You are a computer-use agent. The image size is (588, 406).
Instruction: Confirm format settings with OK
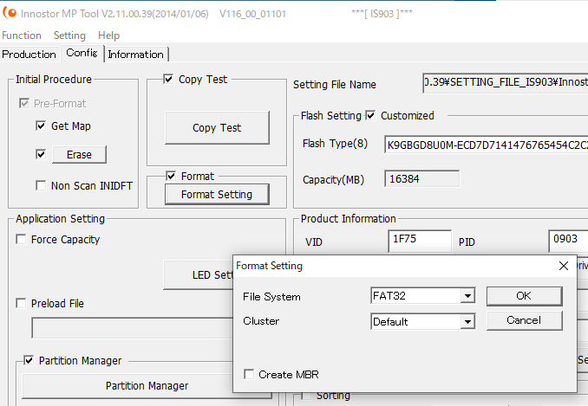(524, 296)
